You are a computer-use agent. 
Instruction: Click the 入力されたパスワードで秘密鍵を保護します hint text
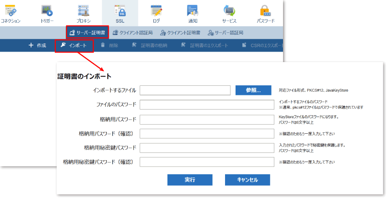point(312,145)
